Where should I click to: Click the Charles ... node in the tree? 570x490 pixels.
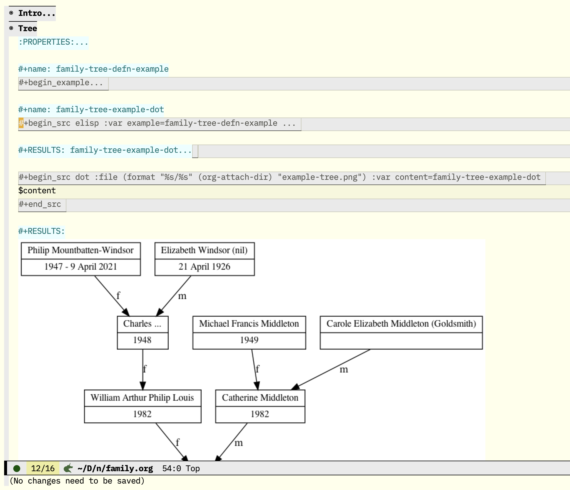tap(142, 333)
